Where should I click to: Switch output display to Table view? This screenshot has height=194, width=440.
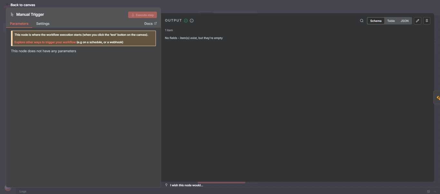click(x=391, y=21)
